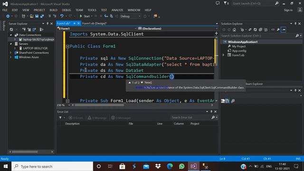Switch to Form1.vb [Design] tab
304x171 pixels.
click(x=95, y=23)
